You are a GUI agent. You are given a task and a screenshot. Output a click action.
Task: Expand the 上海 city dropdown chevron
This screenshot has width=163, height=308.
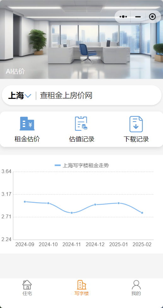pyautogui.click(x=28, y=96)
